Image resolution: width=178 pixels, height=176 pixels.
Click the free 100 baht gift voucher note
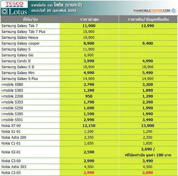point(148,155)
